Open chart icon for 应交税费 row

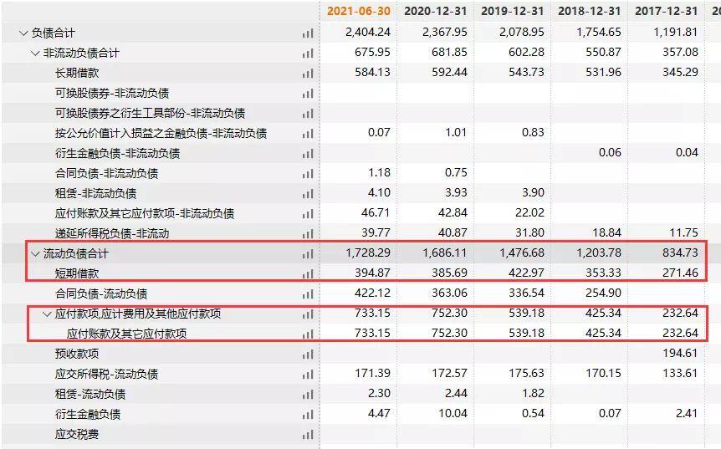tap(308, 435)
